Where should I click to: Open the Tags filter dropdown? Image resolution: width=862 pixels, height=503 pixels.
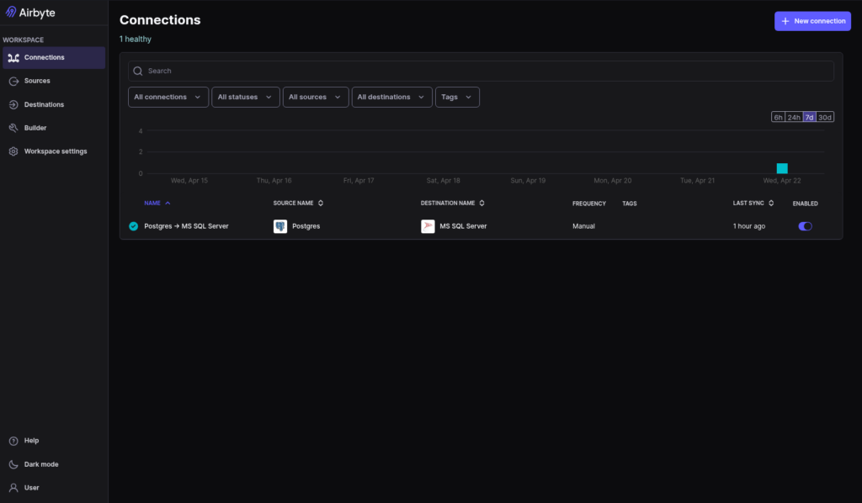pos(456,97)
